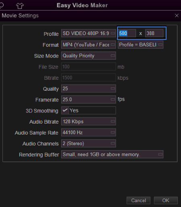Image resolution: width=181 pixels, height=207 pixels.
Task: Click the Movie Settings dialog title
Action: click(x=20, y=16)
